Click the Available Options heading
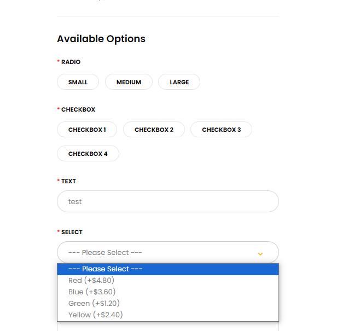 pos(101,39)
